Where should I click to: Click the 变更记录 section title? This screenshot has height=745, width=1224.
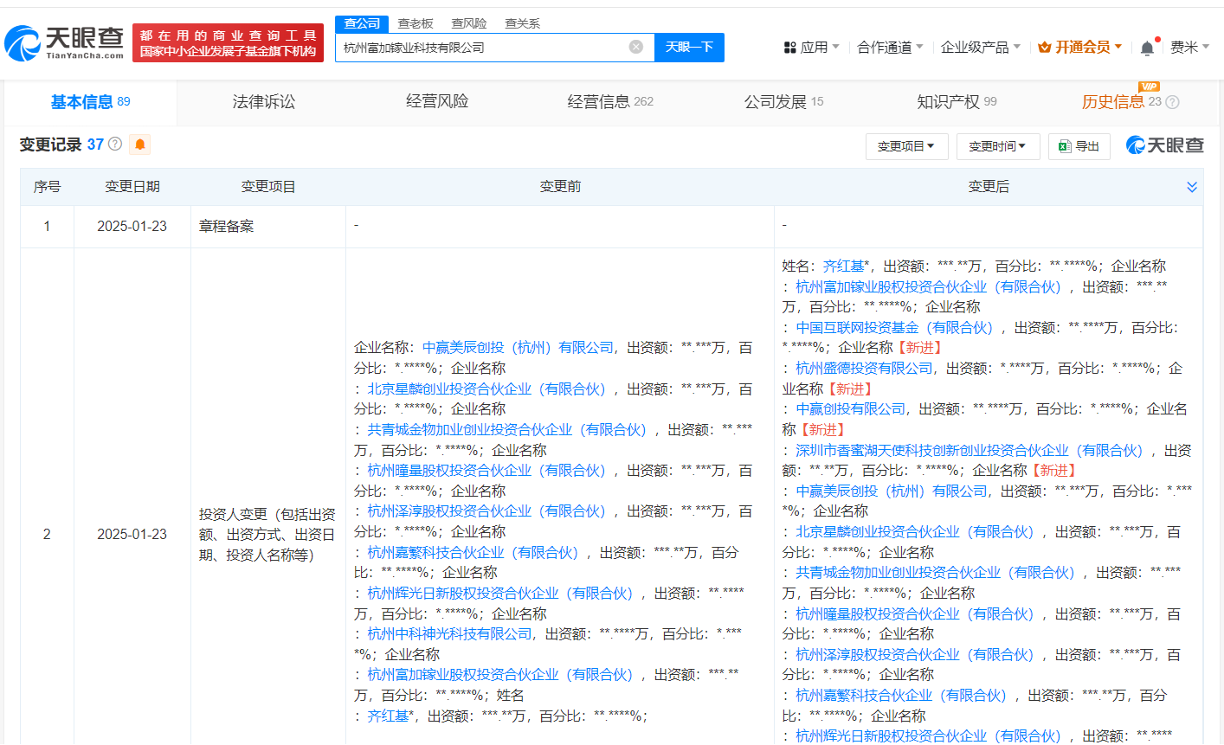tap(50, 145)
